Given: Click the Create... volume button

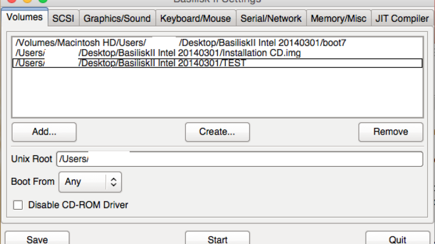Looking at the screenshot, I should (217, 132).
